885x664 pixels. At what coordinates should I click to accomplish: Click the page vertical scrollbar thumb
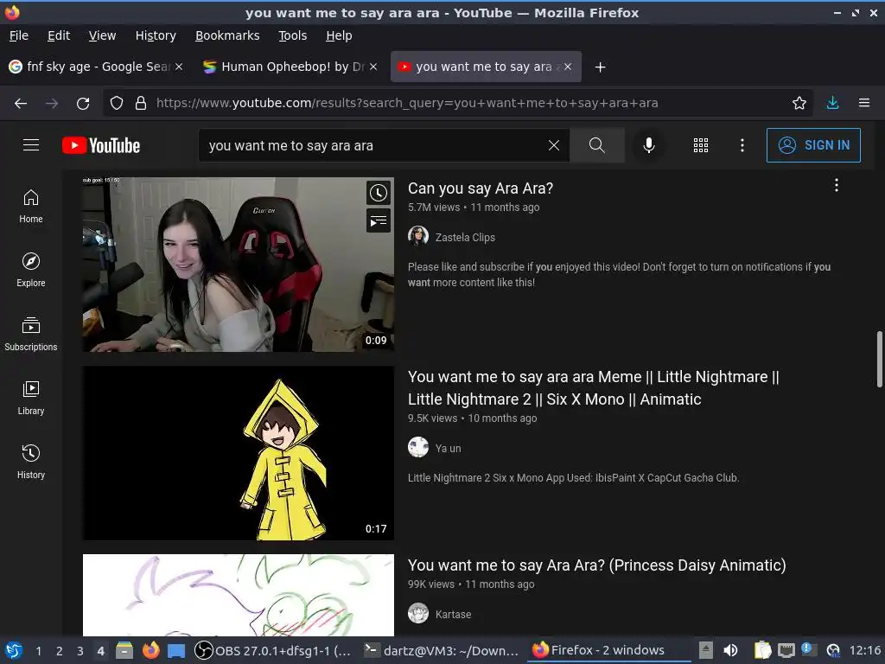pos(879,359)
